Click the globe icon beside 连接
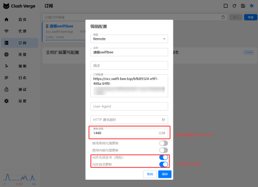The image size is (258, 187). [x=6, y=54]
